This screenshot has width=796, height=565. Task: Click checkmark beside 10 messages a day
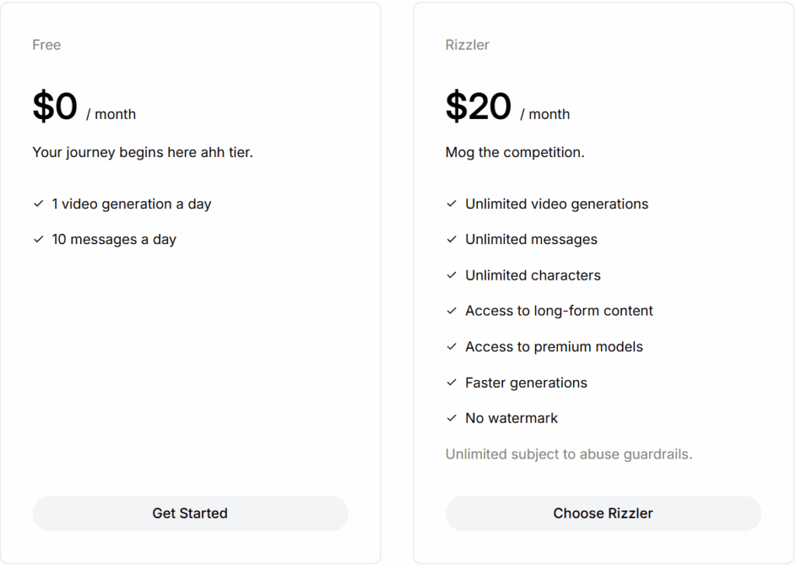[x=38, y=239]
